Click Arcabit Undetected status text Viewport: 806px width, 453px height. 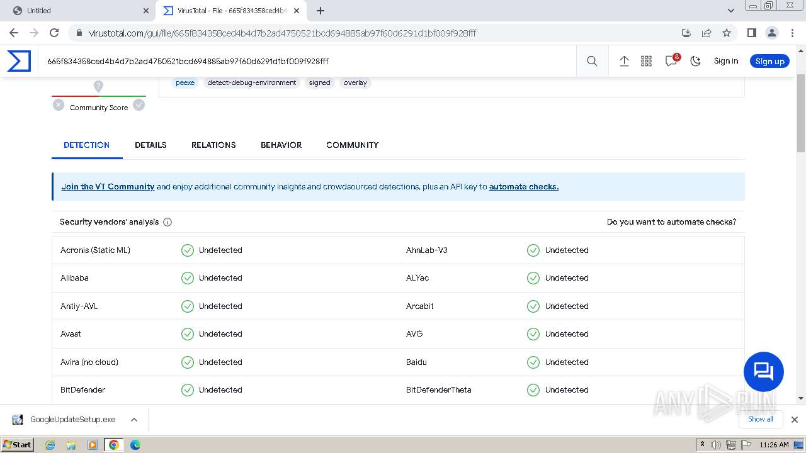[x=567, y=306]
